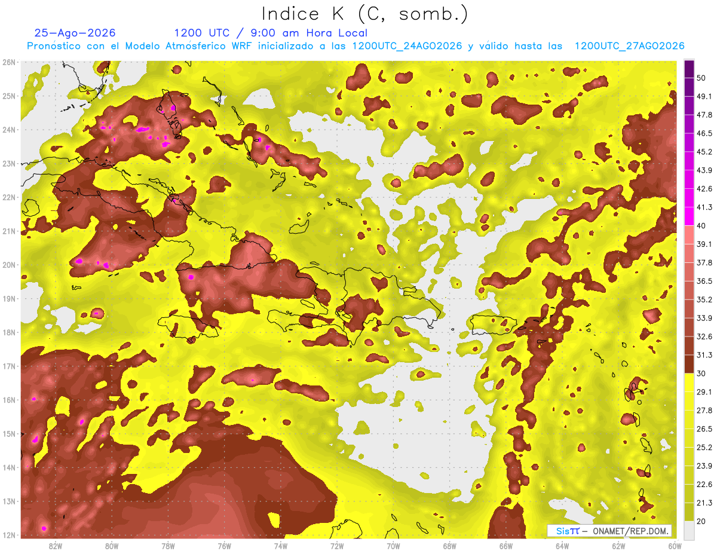Click the legend value "26.5"
The height and width of the screenshot is (554, 717).
coord(704,429)
